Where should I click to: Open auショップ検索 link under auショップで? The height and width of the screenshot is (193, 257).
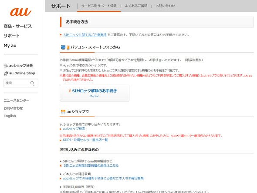[74, 129]
